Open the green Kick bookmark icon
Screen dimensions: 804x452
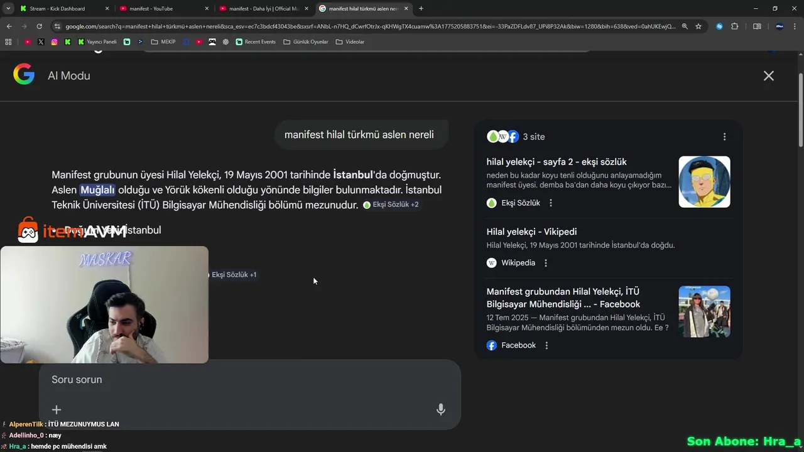[x=68, y=42]
